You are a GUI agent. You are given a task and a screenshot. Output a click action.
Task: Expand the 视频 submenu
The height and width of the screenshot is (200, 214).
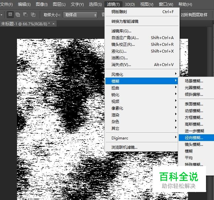click(142, 101)
